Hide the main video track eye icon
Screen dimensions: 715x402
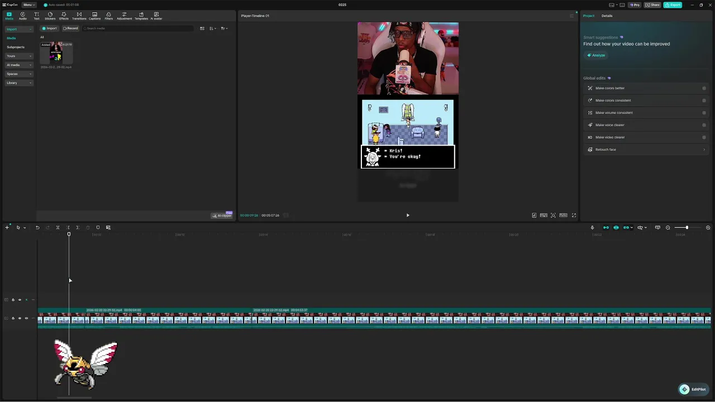[x=20, y=318]
